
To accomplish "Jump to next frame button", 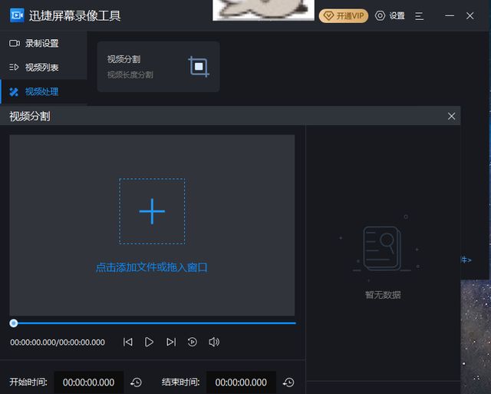I will coord(171,342).
